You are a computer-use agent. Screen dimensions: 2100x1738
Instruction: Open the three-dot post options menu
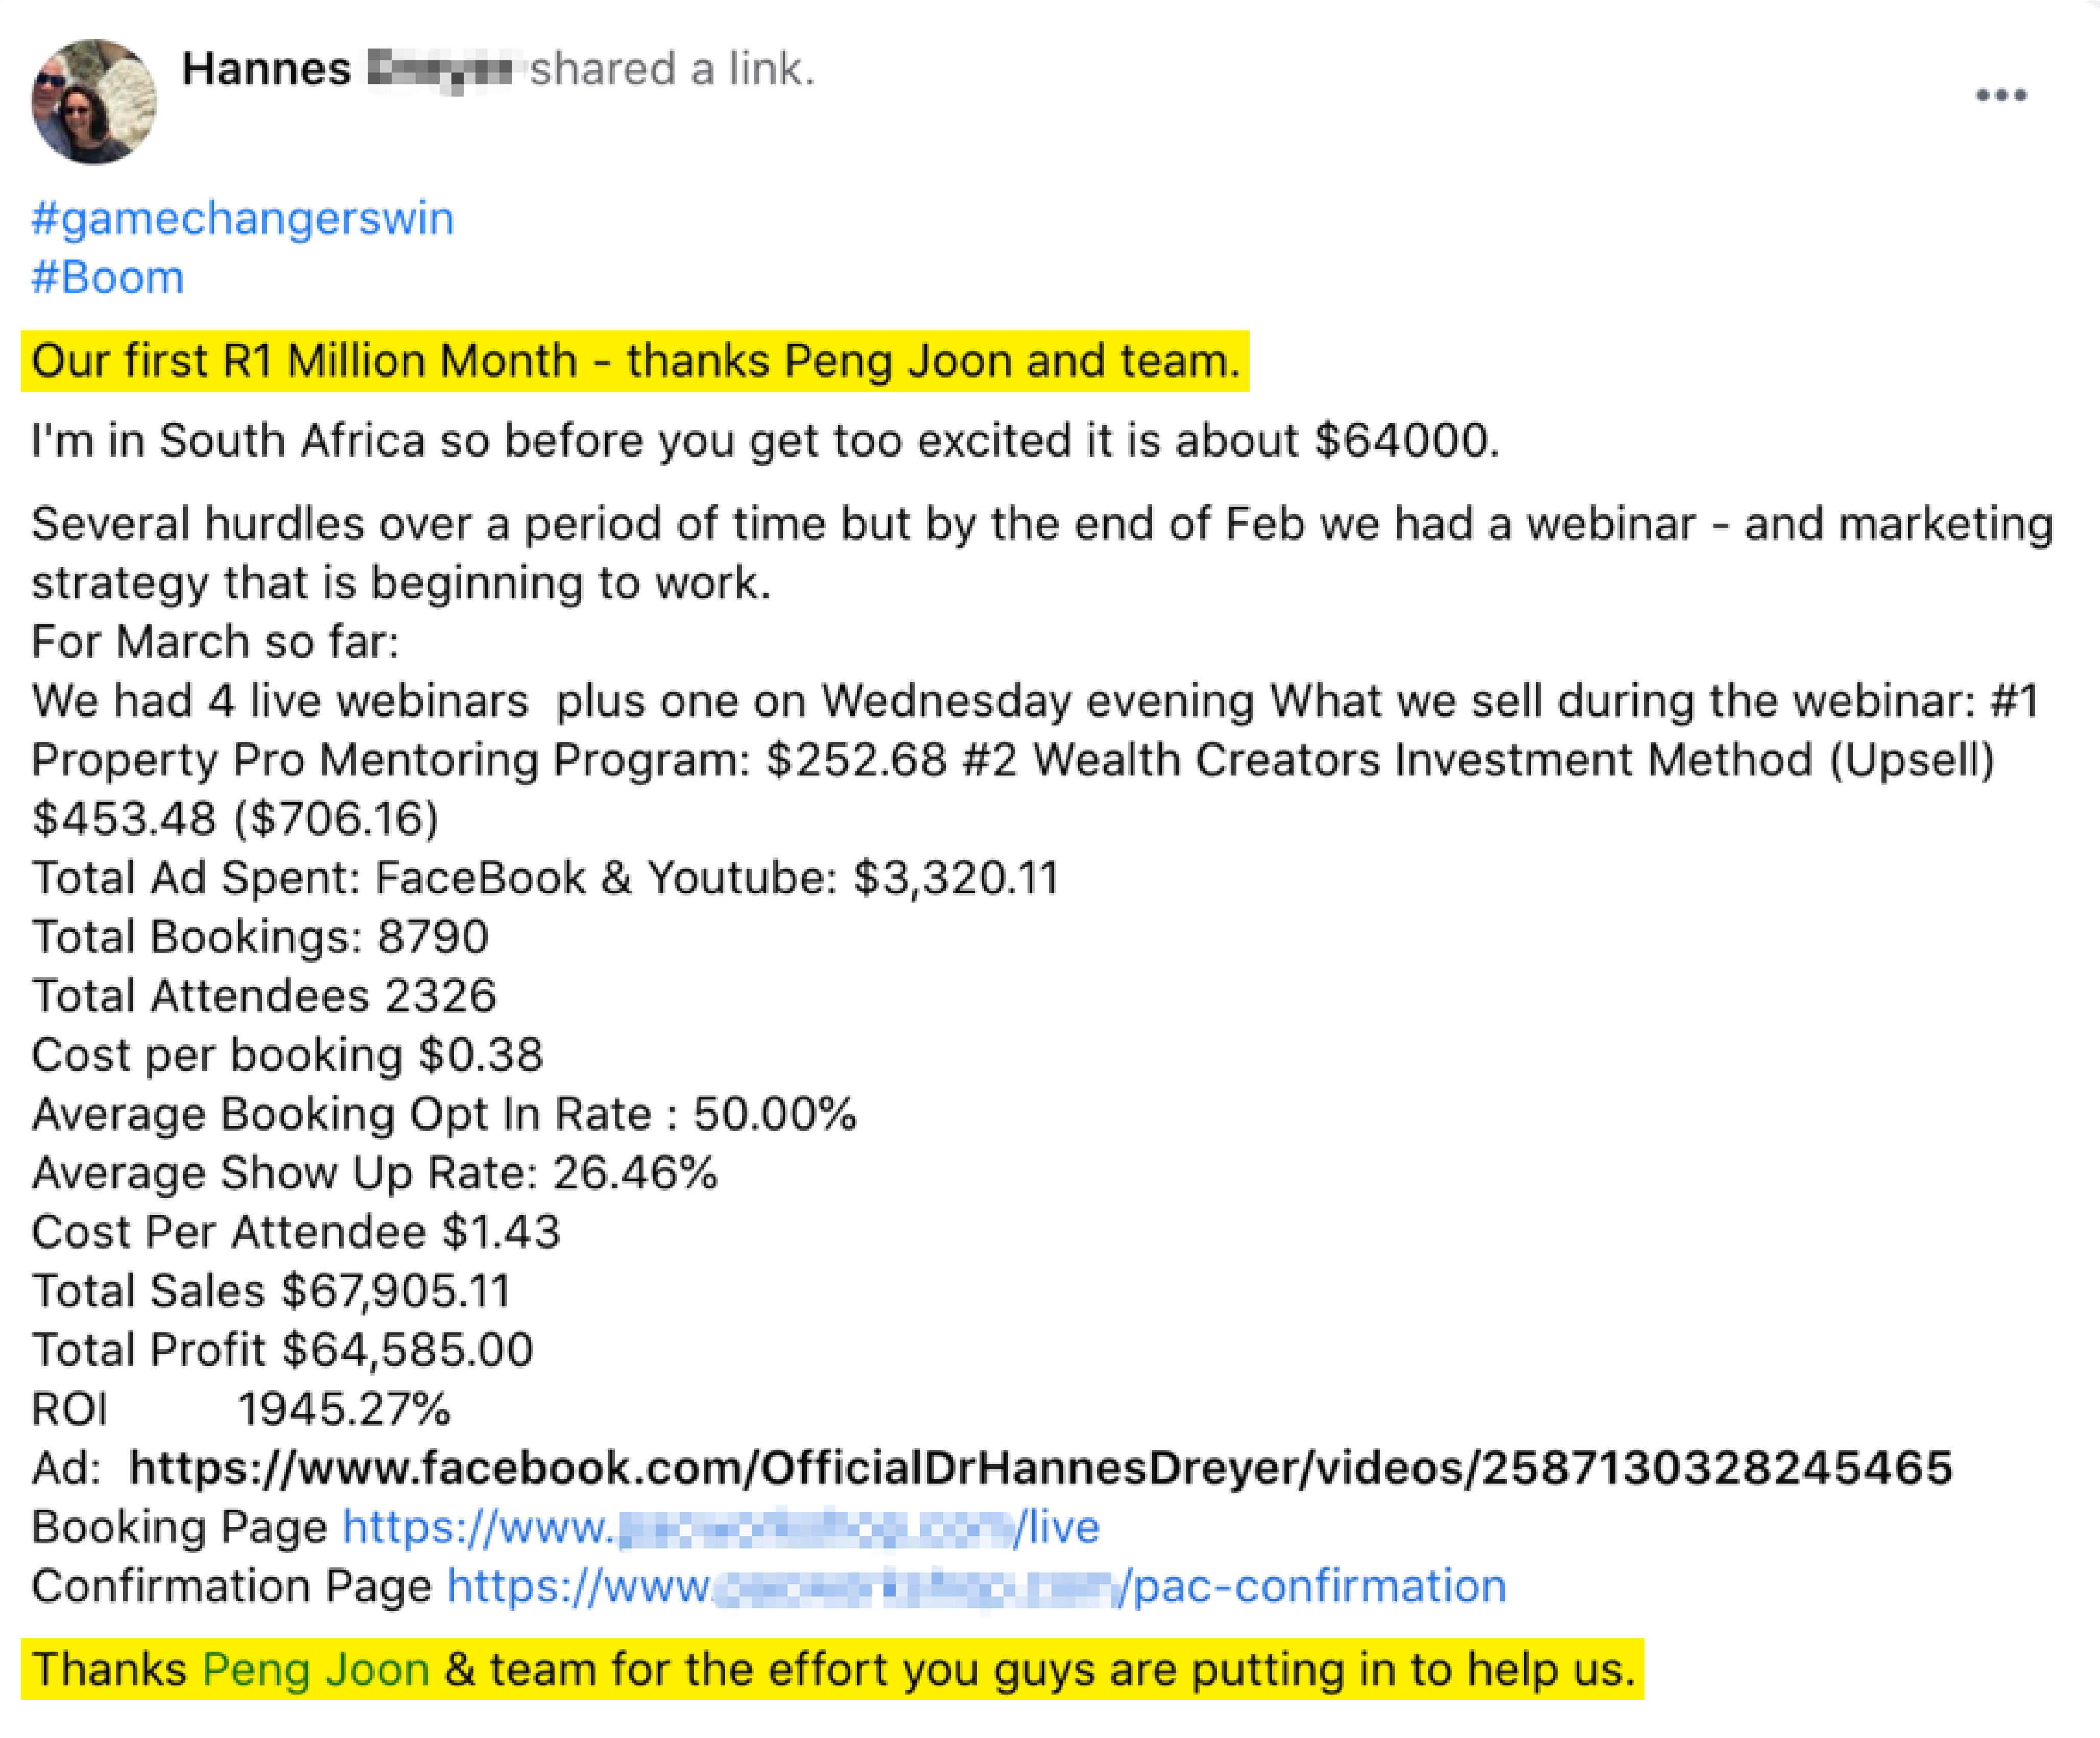tap(2001, 96)
